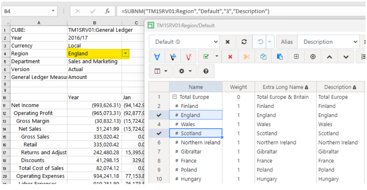Viewport: 367px width, 190px height.
Task: Click the blue paste icon
Action: click(280, 57)
